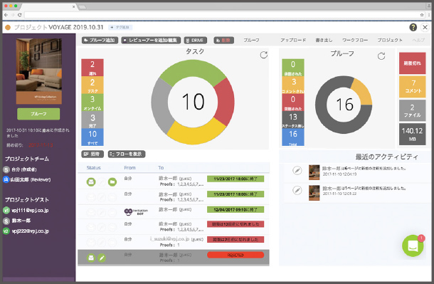Click the DRIVE button
Screen dimensions: 434x284
coord(196,41)
